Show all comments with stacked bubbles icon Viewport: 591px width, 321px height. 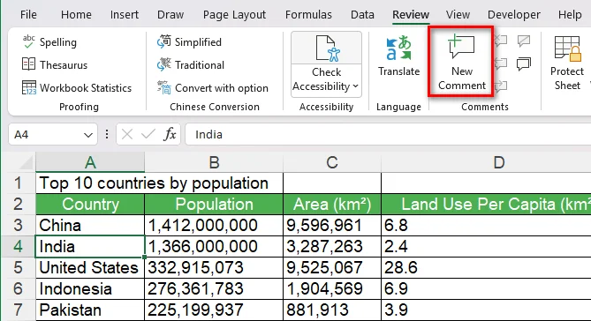(524, 63)
